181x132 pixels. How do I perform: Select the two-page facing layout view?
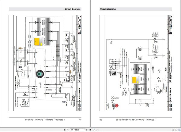tap(179, 130)
